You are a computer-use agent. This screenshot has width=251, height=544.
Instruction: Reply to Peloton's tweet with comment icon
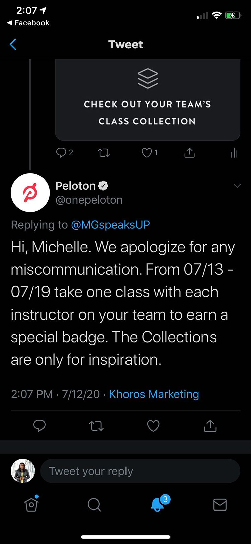tap(39, 426)
